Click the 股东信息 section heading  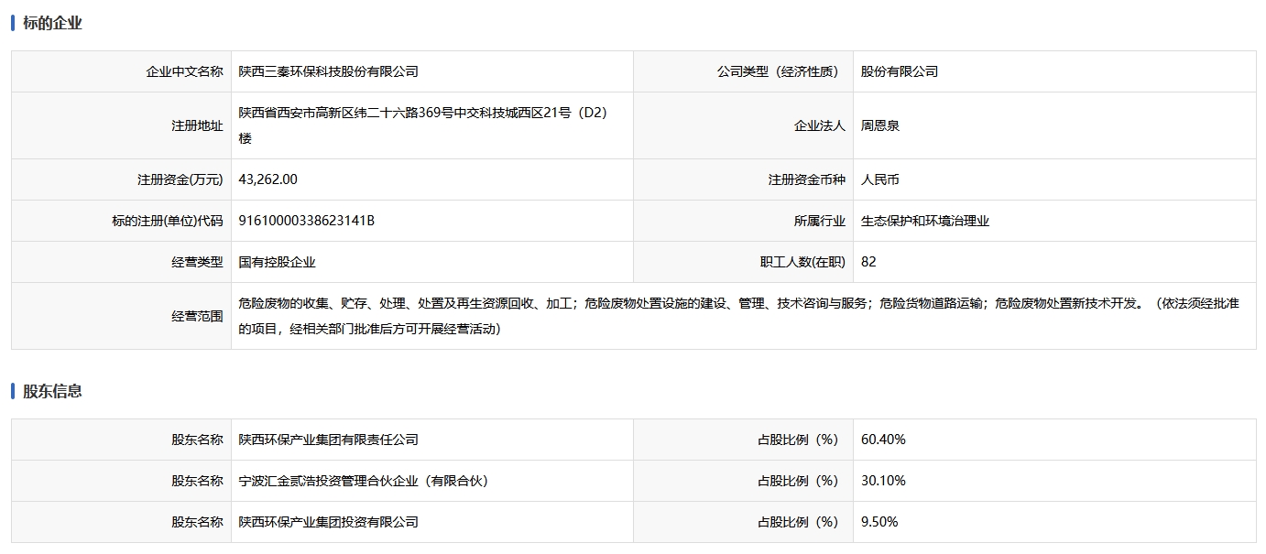(52, 391)
